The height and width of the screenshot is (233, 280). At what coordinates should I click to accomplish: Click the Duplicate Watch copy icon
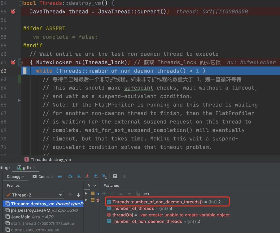click(138, 194)
